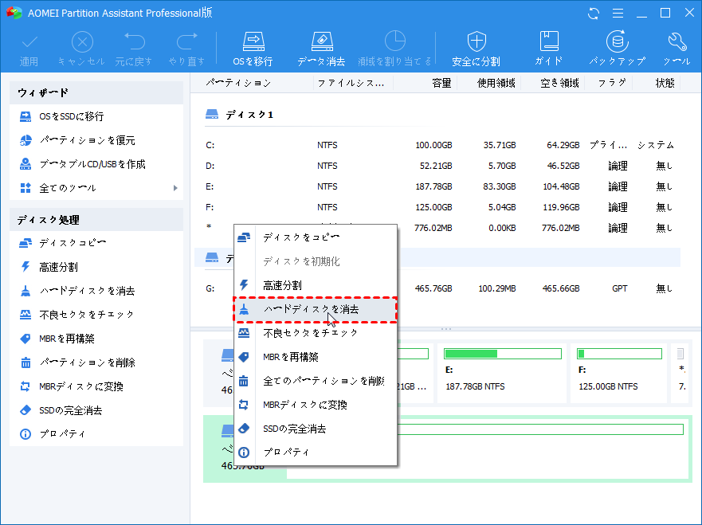Select the D: partition row

pos(437,166)
